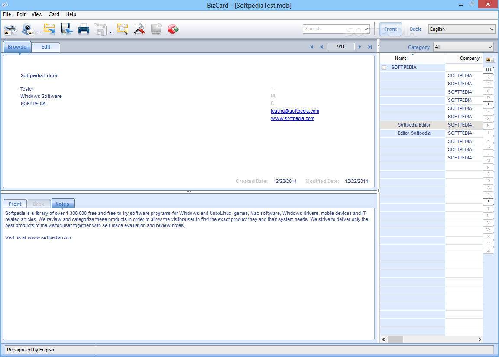Select the Softpedia Editor list row
Image resolution: width=499 pixels, height=357 pixels.
click(x=431, y=125)
